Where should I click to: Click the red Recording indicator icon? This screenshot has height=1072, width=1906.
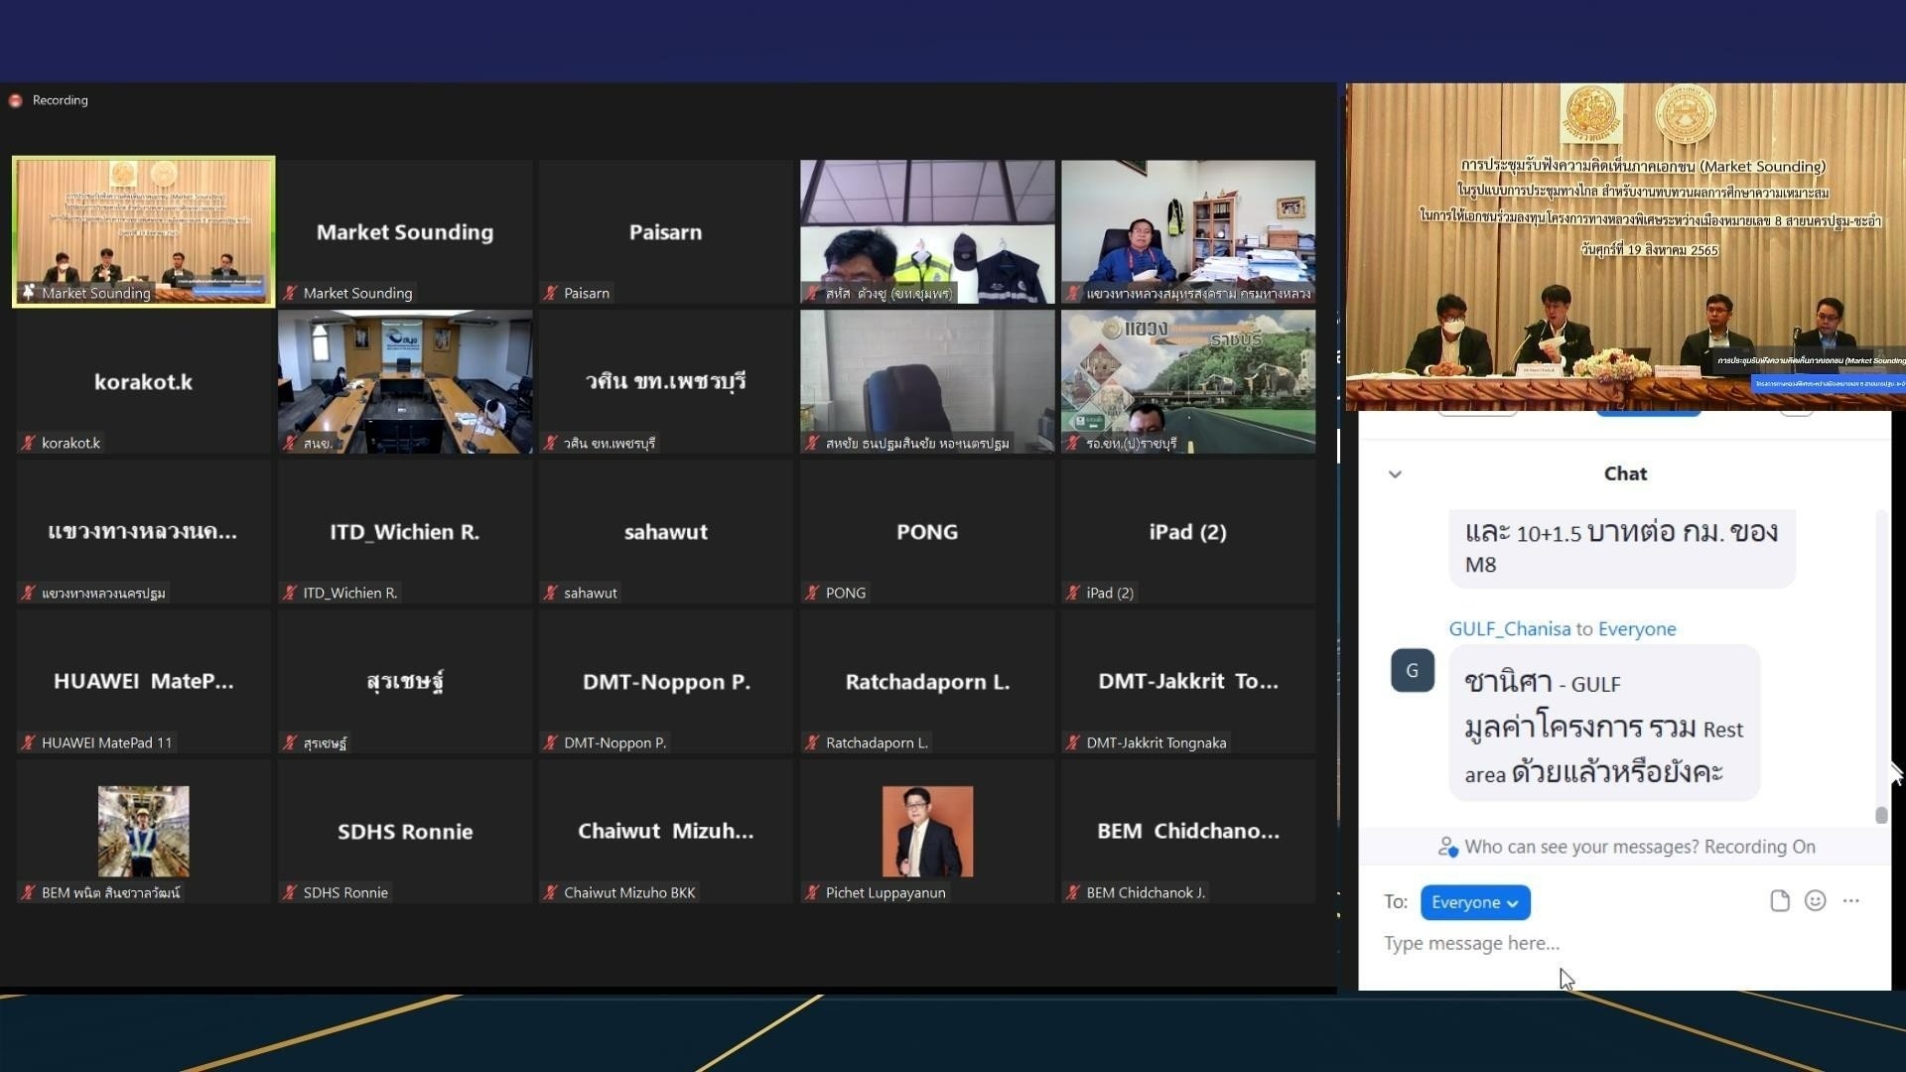click(x=15, y=100)
